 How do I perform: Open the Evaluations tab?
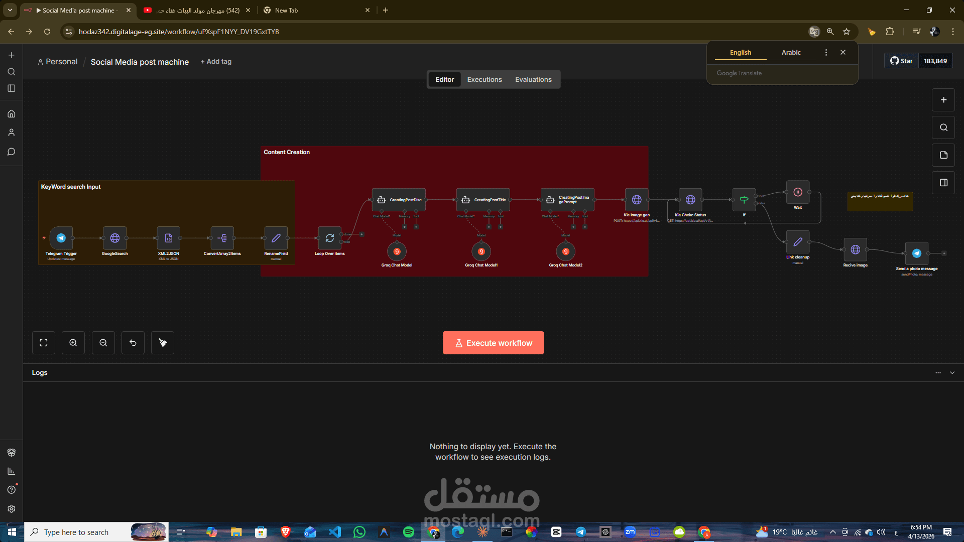[x=533, y=80]
